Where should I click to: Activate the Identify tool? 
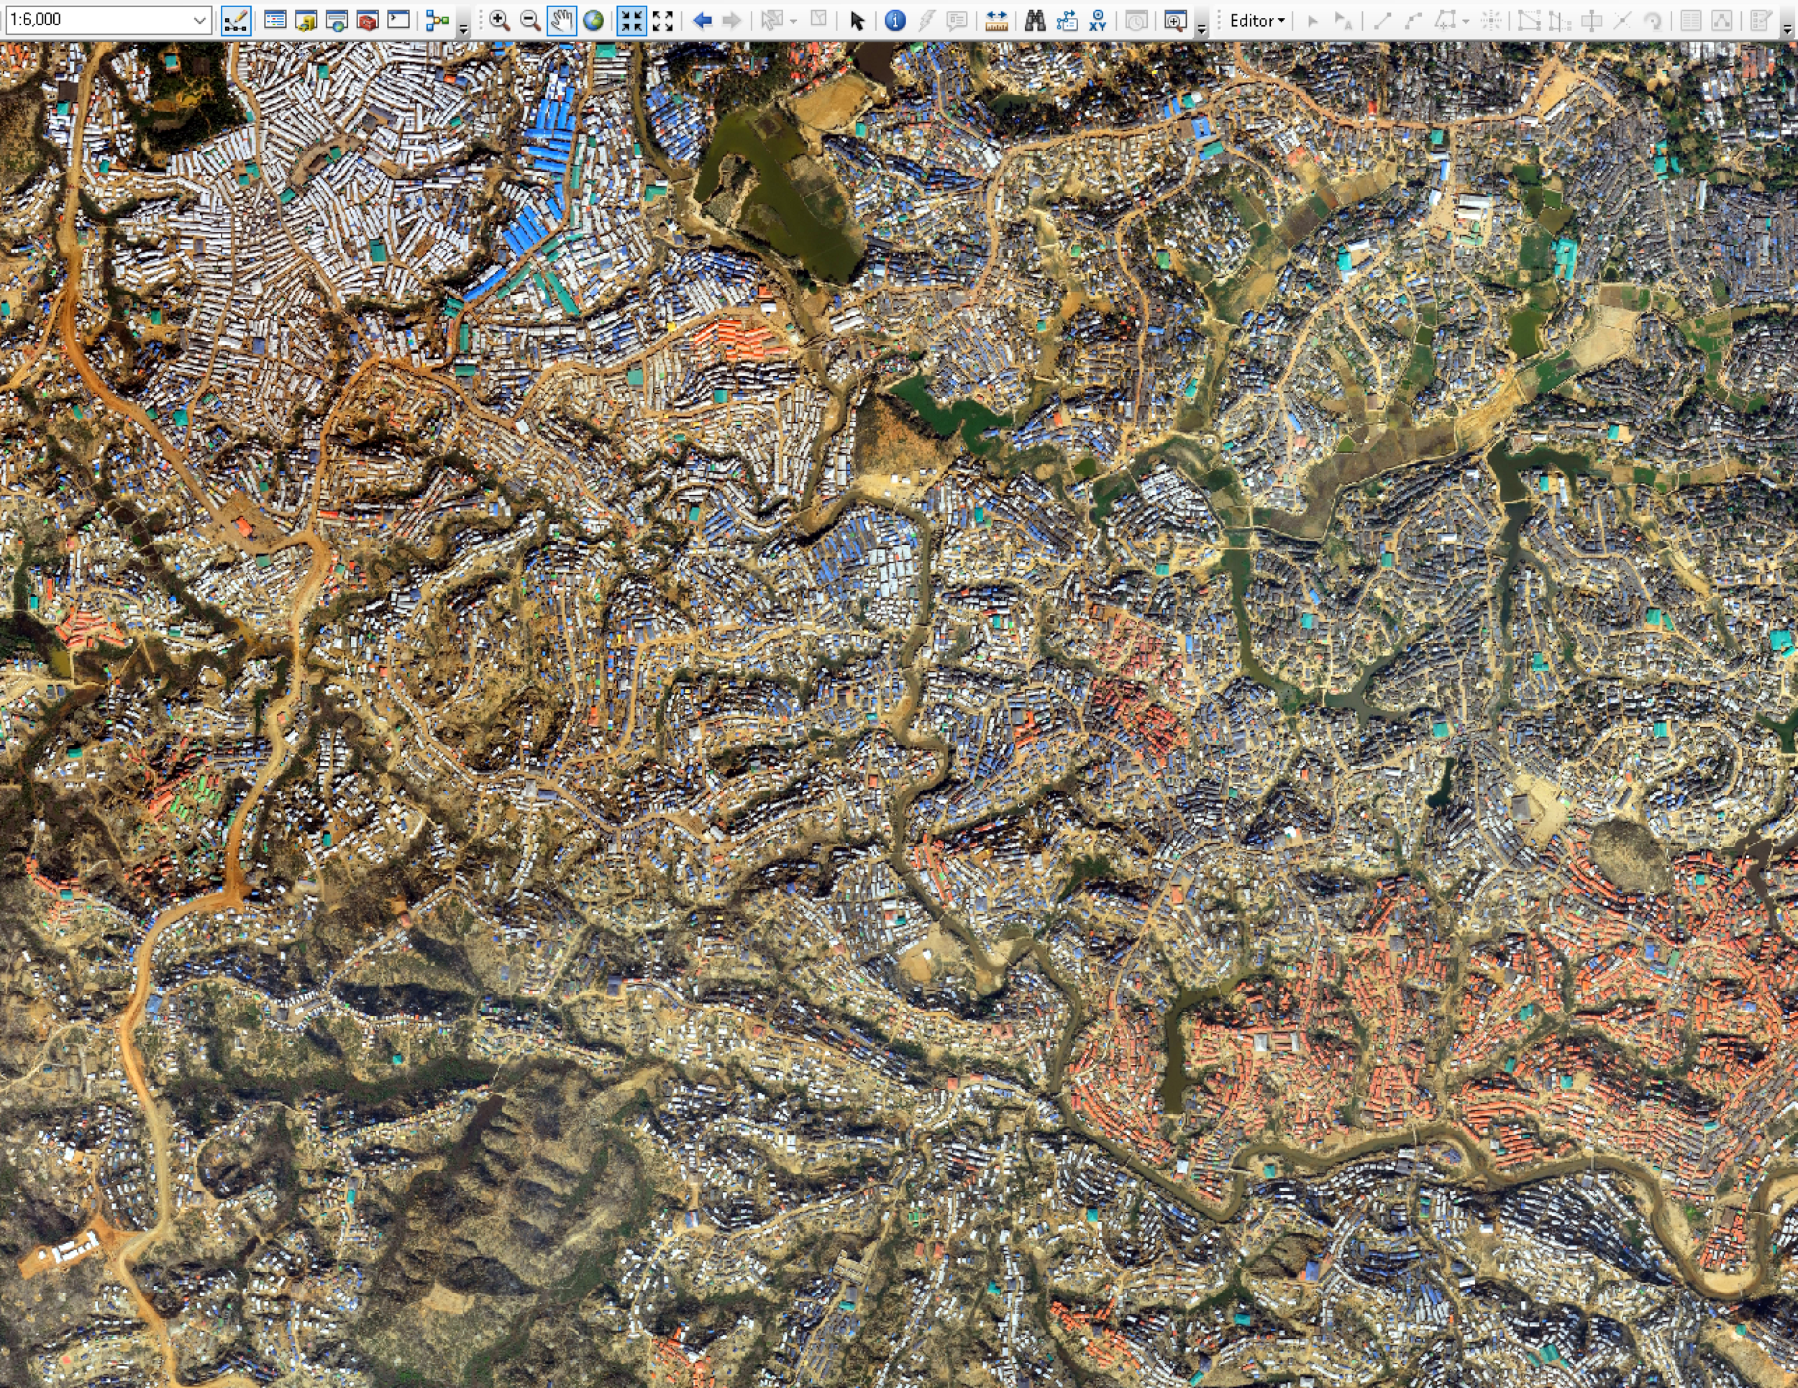coord(895,21)
